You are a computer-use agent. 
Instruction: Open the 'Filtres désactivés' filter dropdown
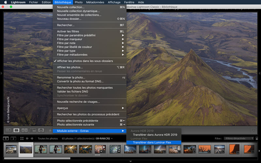[239, 139]
